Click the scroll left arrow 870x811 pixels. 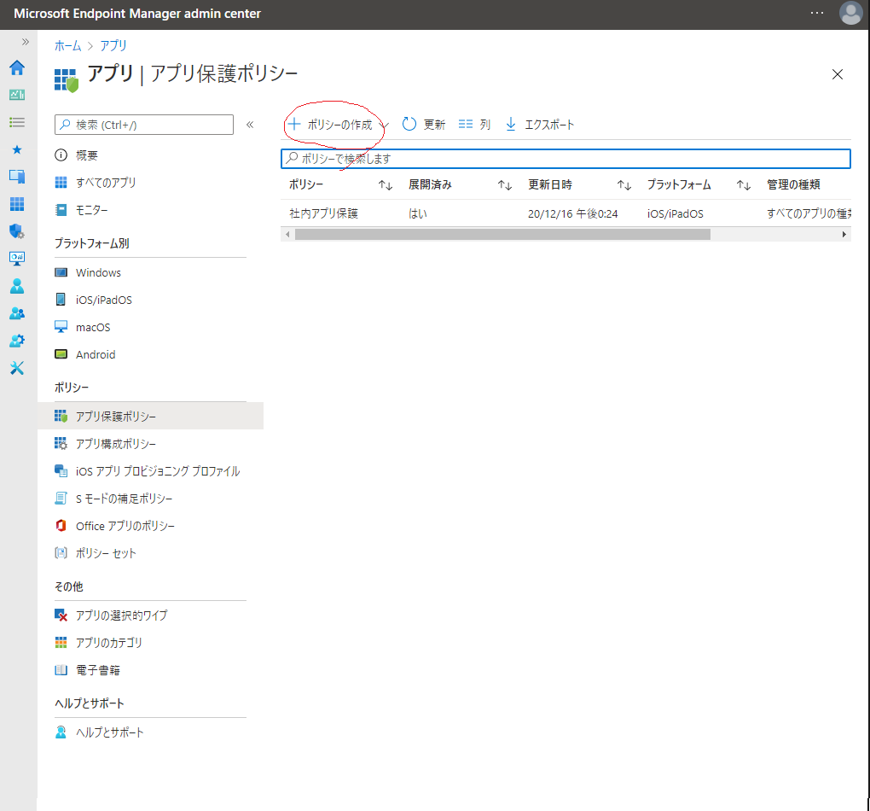[x=287, y=235]
